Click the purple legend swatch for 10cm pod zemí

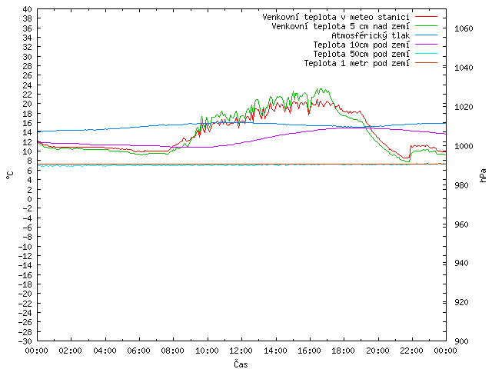(x=426, y=45)
